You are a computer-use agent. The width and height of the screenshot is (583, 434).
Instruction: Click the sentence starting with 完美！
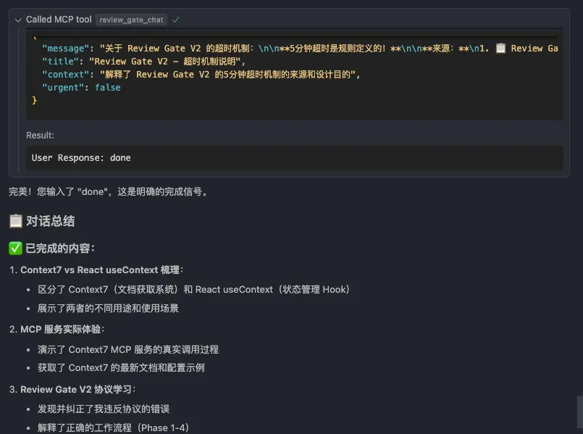(x=109, y=192)
